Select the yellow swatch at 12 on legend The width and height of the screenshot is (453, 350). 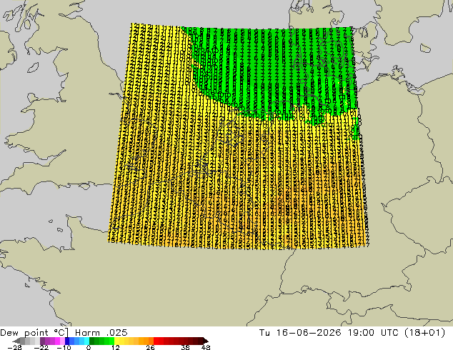116,341
